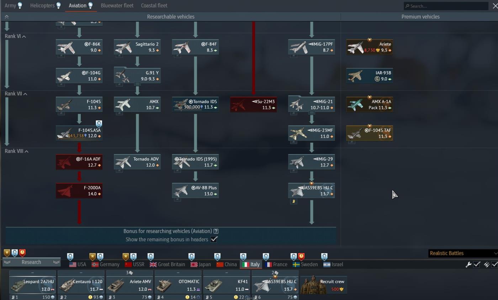
Task: Click the bulb icon above Great Britain
Action: point(150,257)
